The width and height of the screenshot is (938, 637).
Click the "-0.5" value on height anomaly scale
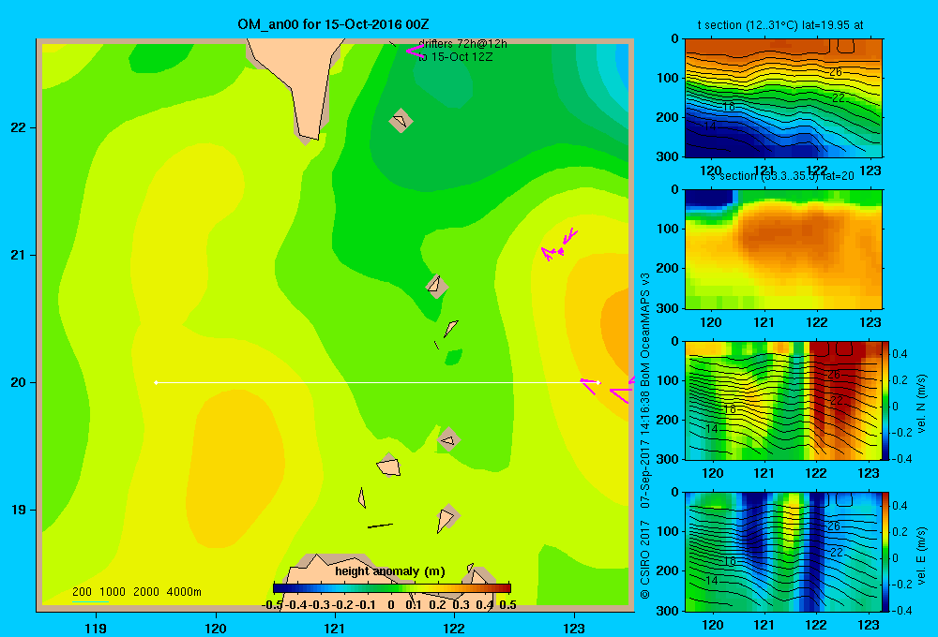(x=272, y=605)
